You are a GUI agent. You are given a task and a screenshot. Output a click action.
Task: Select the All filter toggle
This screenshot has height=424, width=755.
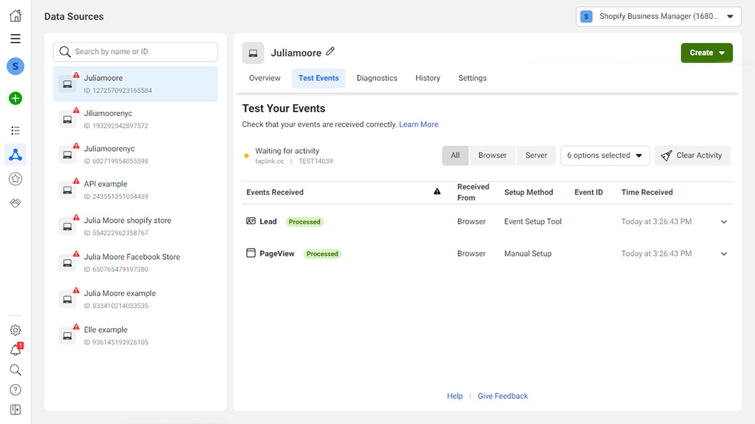(455, 156)
